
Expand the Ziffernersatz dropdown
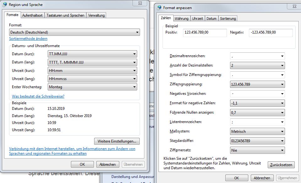pos(257,150)
